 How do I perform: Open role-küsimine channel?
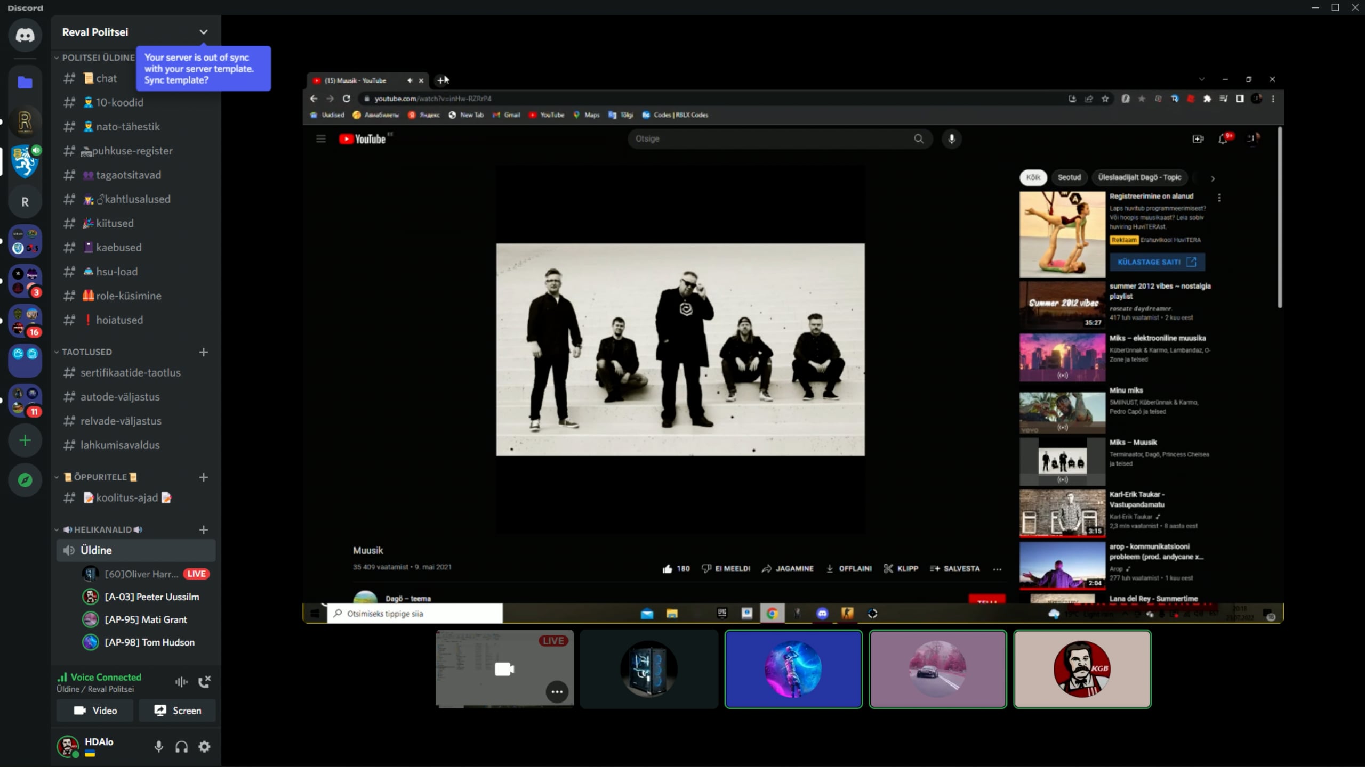coord(136,296)
